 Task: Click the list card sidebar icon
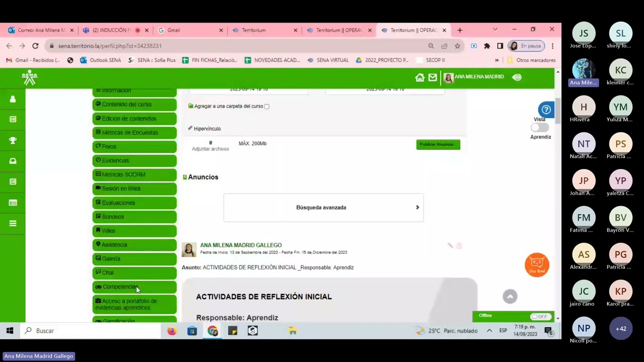point(13,203)
